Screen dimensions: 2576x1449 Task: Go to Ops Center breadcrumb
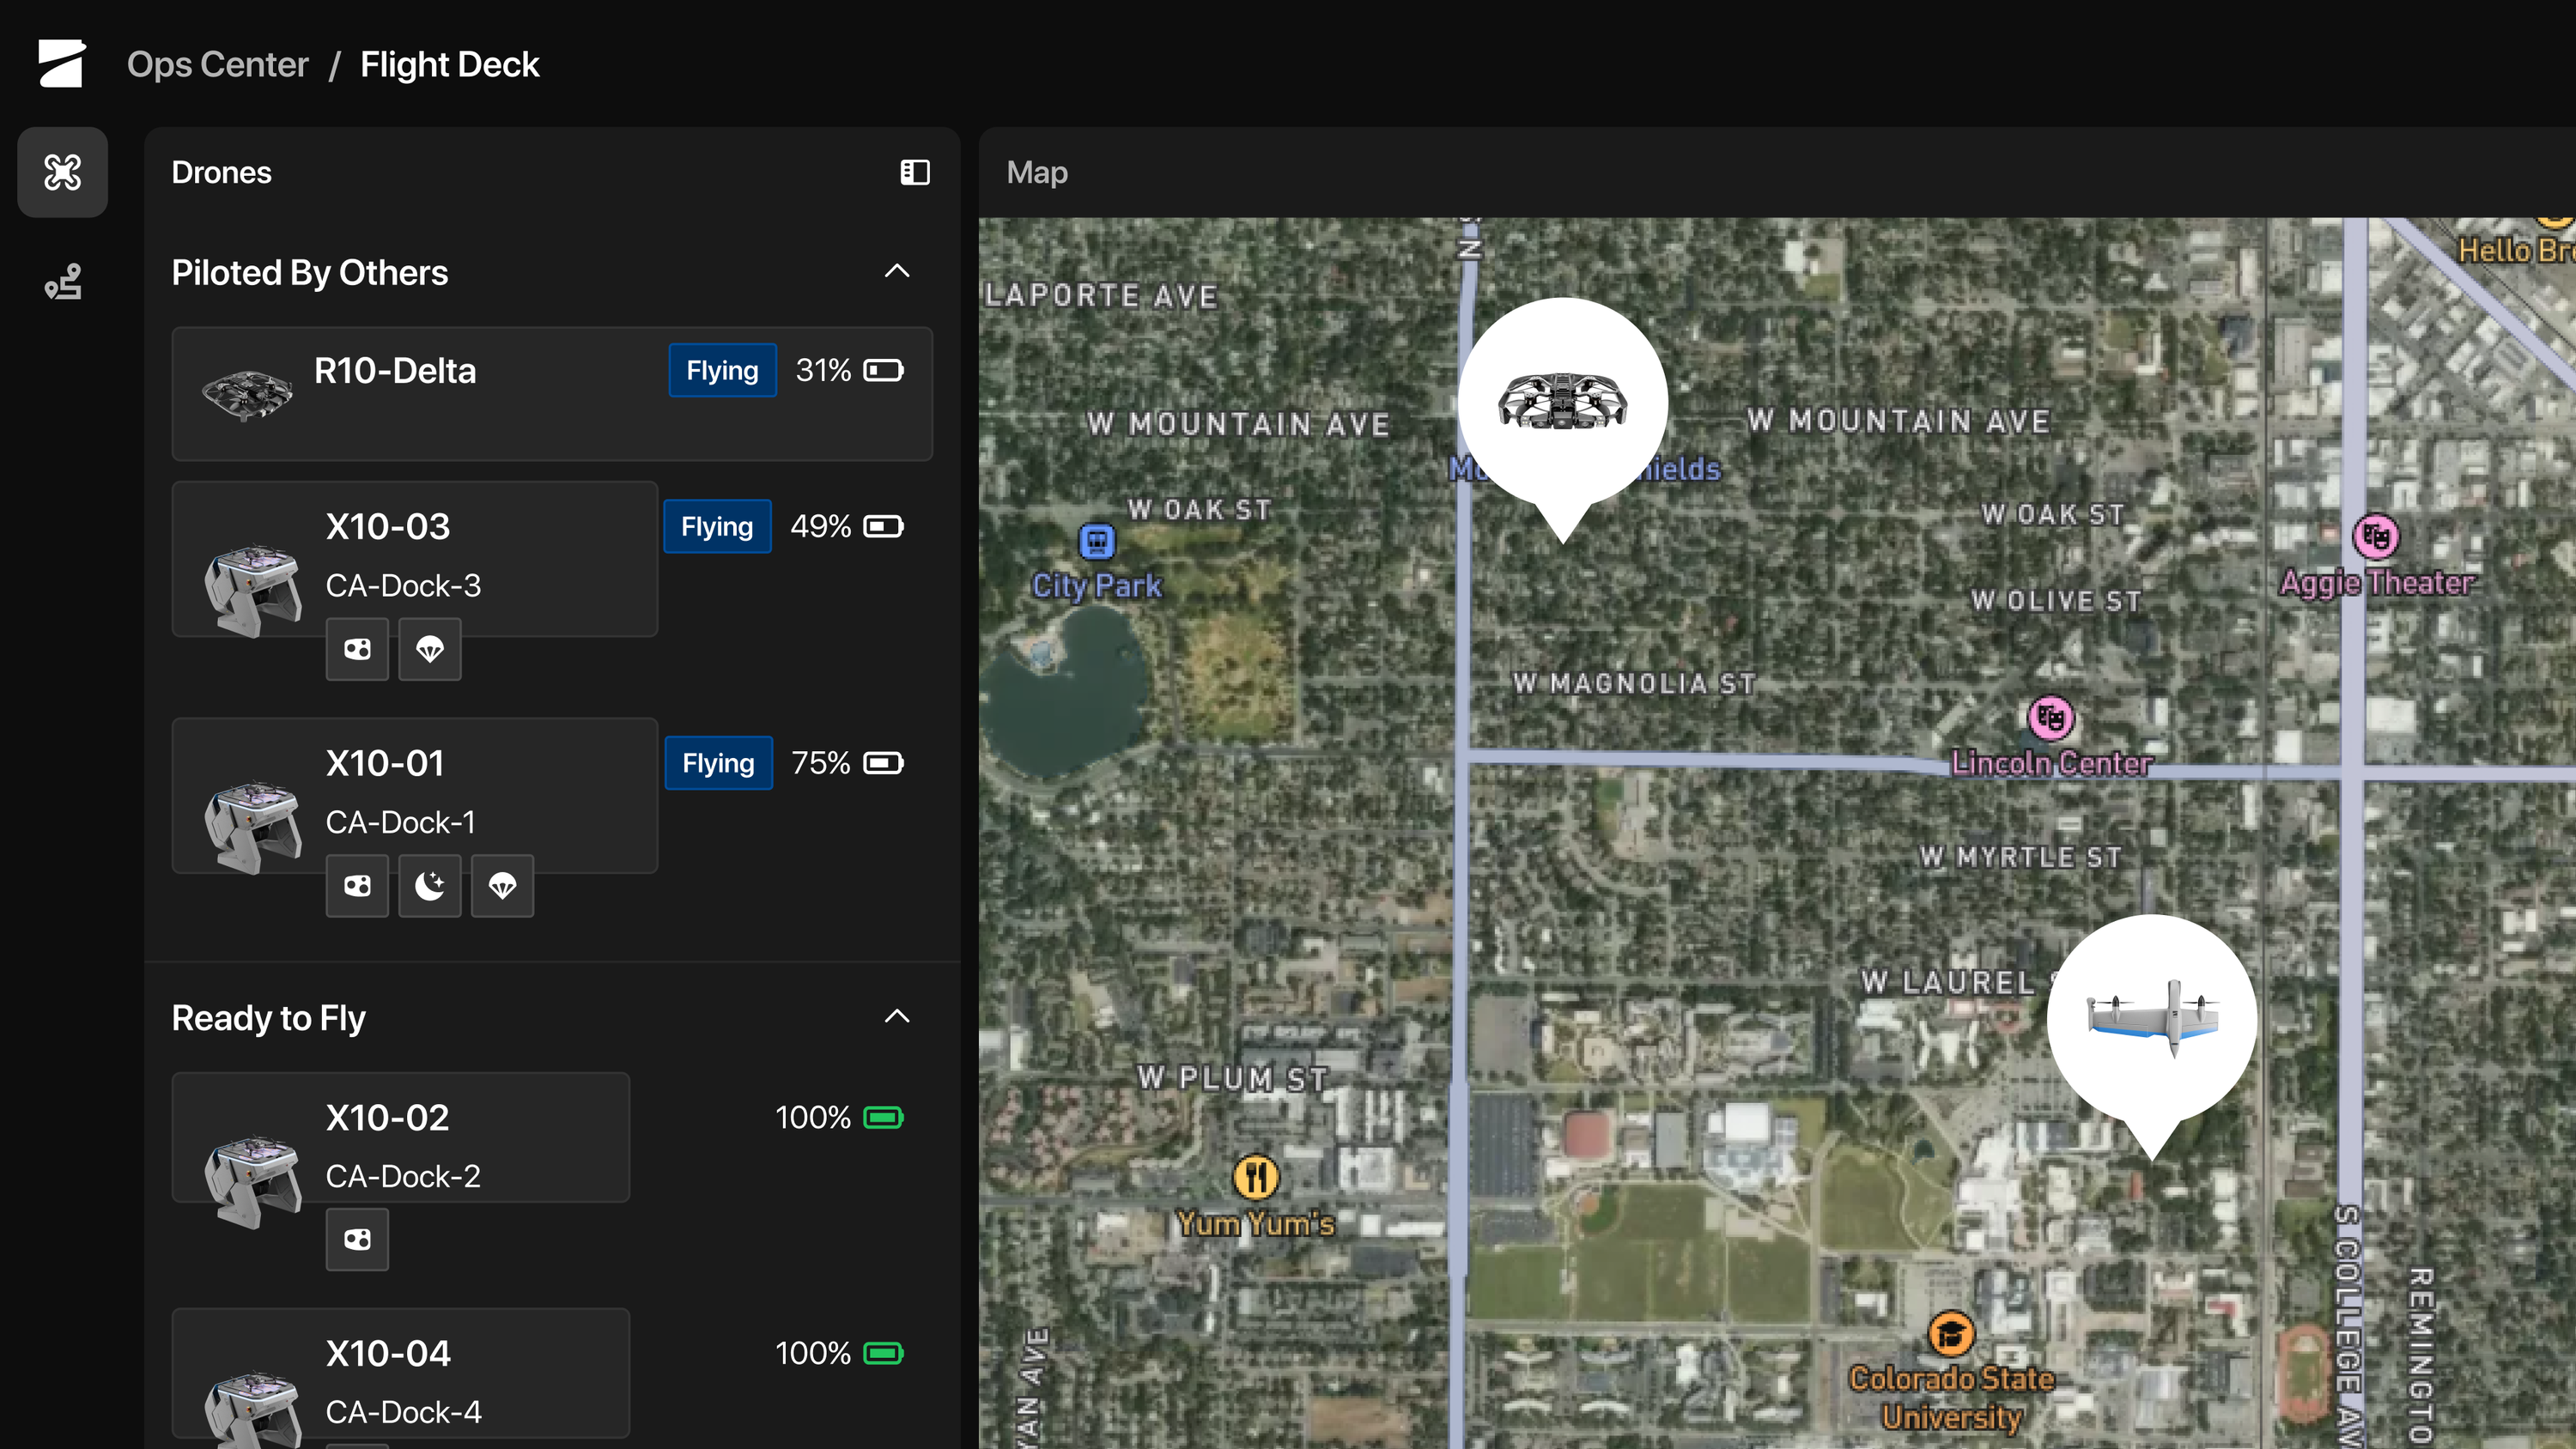(x=217, y=64)
